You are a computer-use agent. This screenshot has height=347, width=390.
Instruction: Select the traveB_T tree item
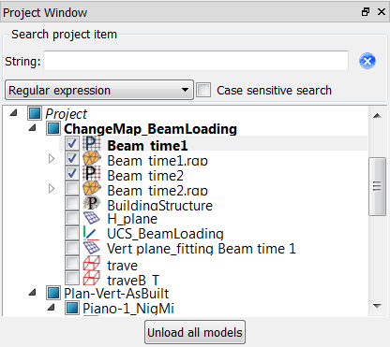click(x=133, y=280)
